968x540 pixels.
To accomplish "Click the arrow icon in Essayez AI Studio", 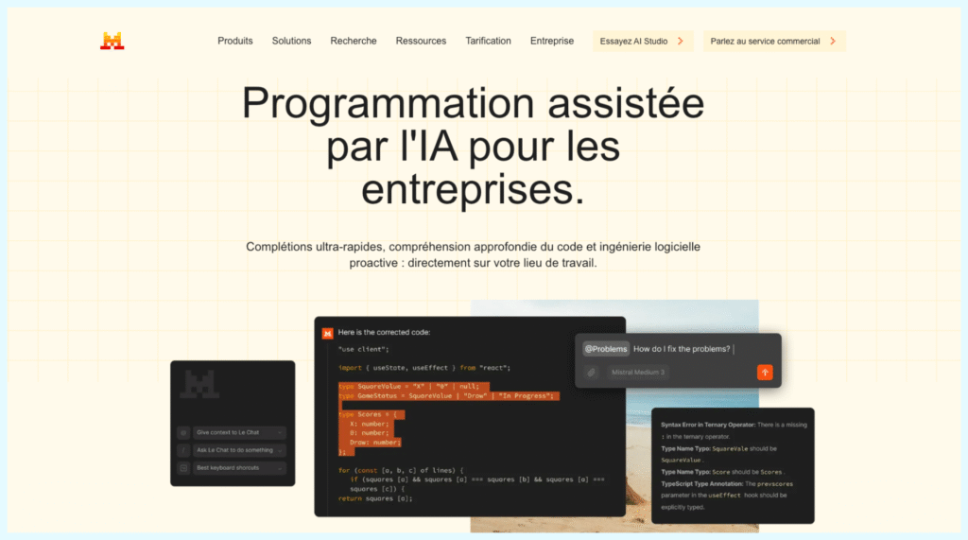I will click(681, 42).
